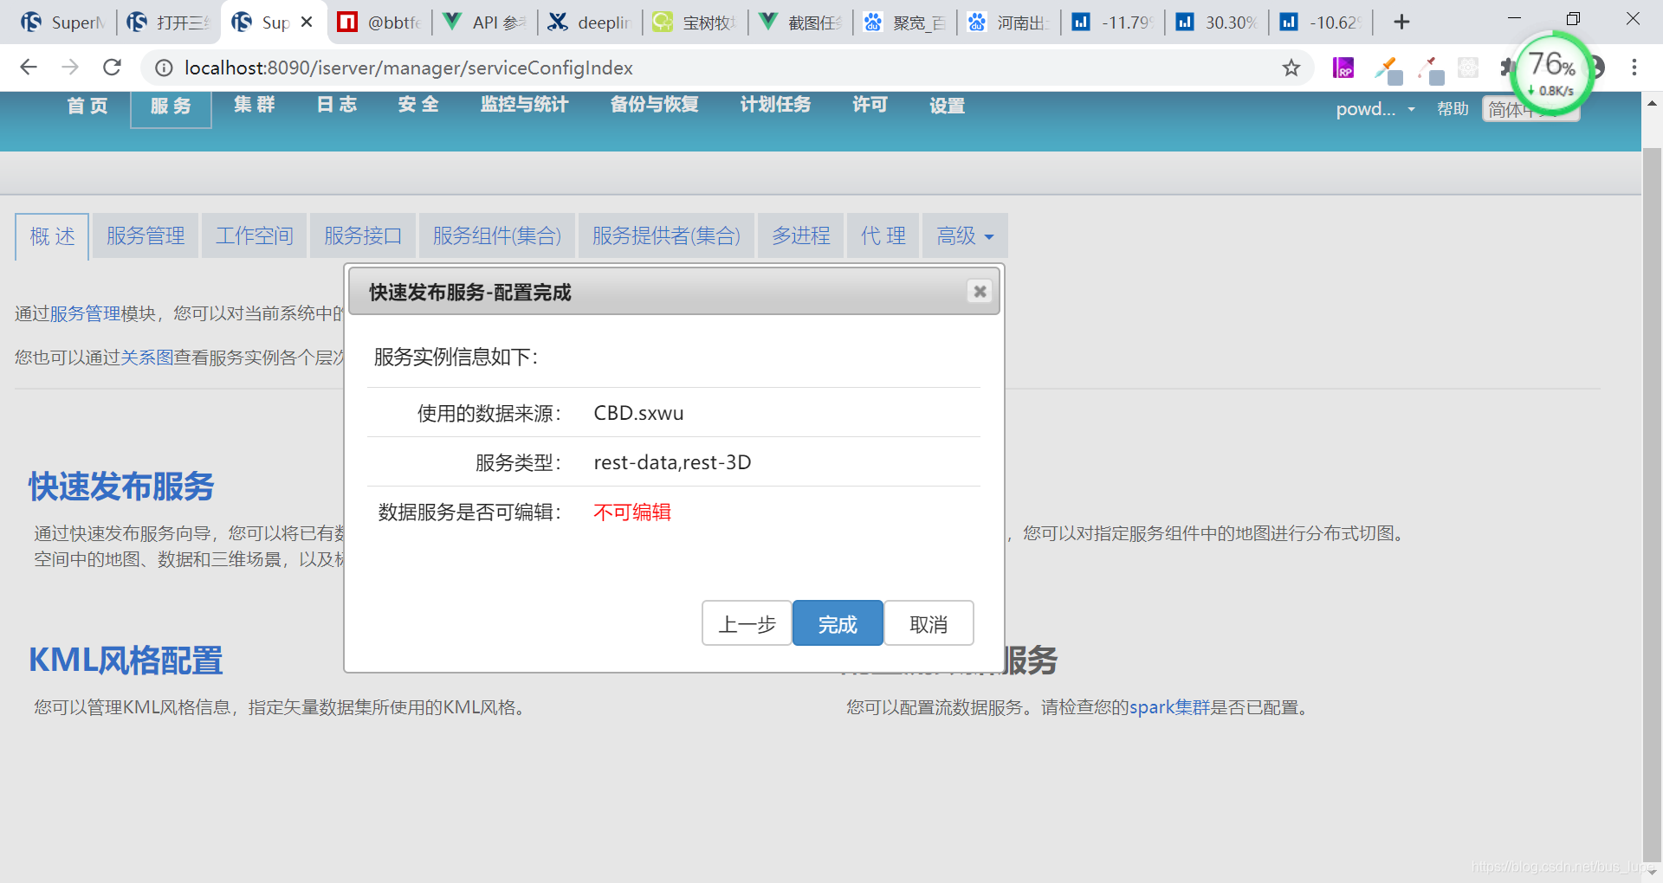This screenshot has width=1663, height=883.
Task: Switch to the 服务管理 tab
Action: pyautogui.click(x=146, y=235)
